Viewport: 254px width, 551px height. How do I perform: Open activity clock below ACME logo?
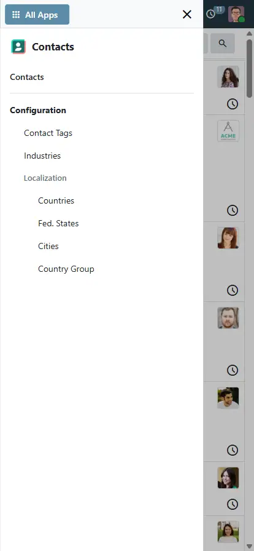233,210
